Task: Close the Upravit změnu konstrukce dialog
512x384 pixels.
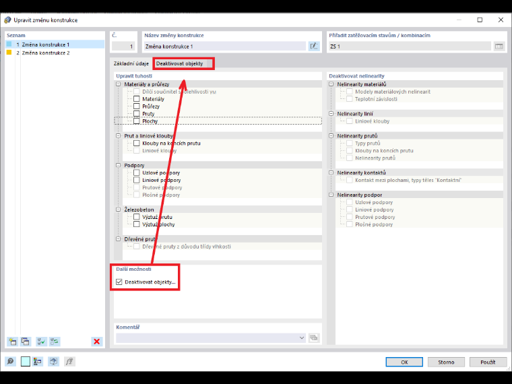Action: 501,20
